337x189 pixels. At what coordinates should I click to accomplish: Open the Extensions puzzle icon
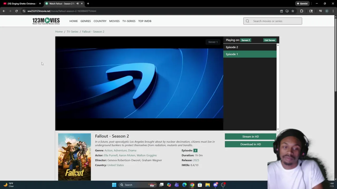click(x=301, y=11)
